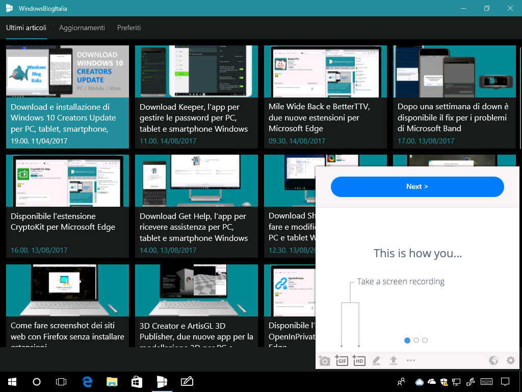Click the Keeper article thumbnail image
The height and width of the screenshot is (392, 522).
[196, 71]
